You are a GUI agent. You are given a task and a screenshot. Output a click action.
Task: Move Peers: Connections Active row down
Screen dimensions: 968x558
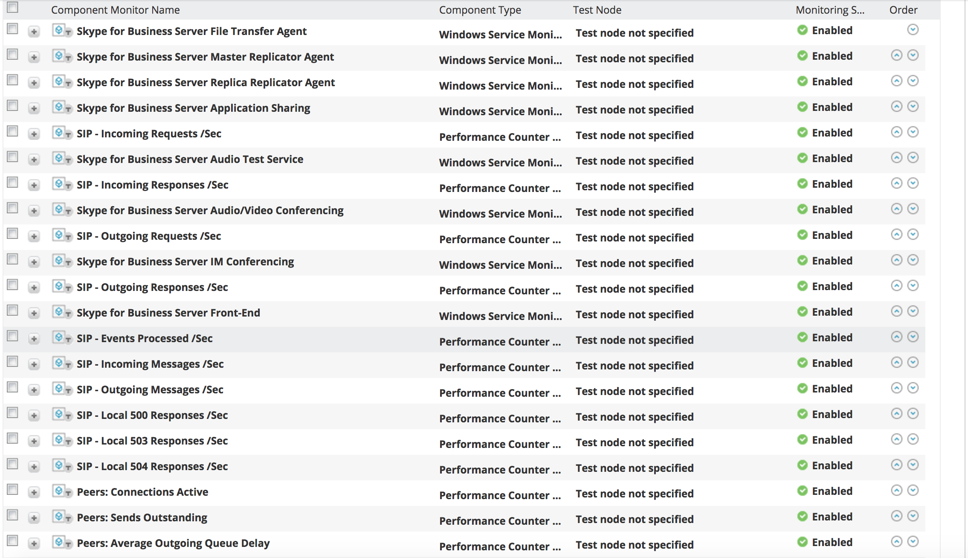[913, 491]
